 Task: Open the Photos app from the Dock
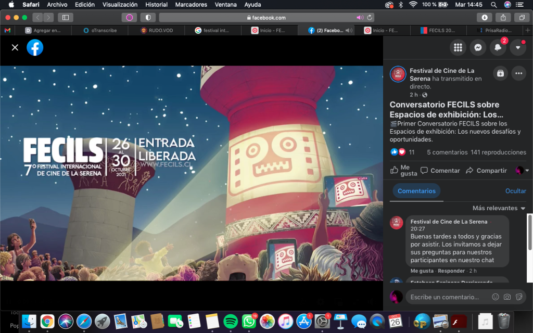pos(267,321)
